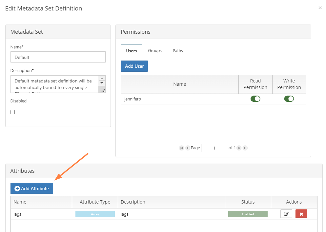Switch to the Groups tab
Image resolution: width=326 pixels, height=232 pixels.
tap(155, 51)
